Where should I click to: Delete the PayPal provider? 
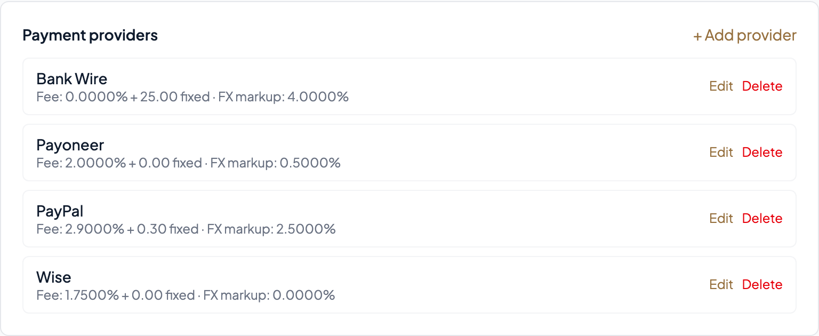click(x=762, y=218)
